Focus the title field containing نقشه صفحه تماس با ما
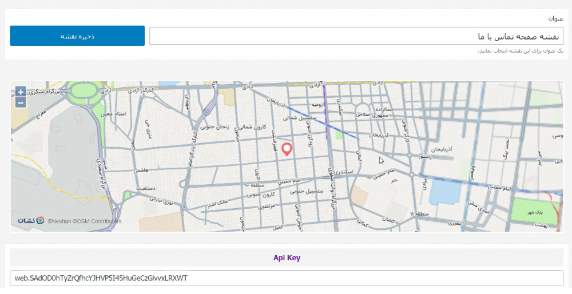 coord(356,36)
